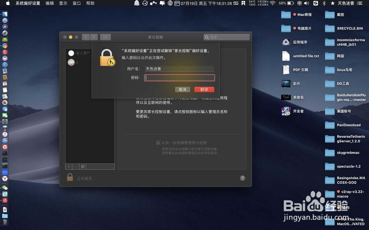Click the question mark help icon
The width and height of the screenshot is (369, 230).
(x=242, y=178)
